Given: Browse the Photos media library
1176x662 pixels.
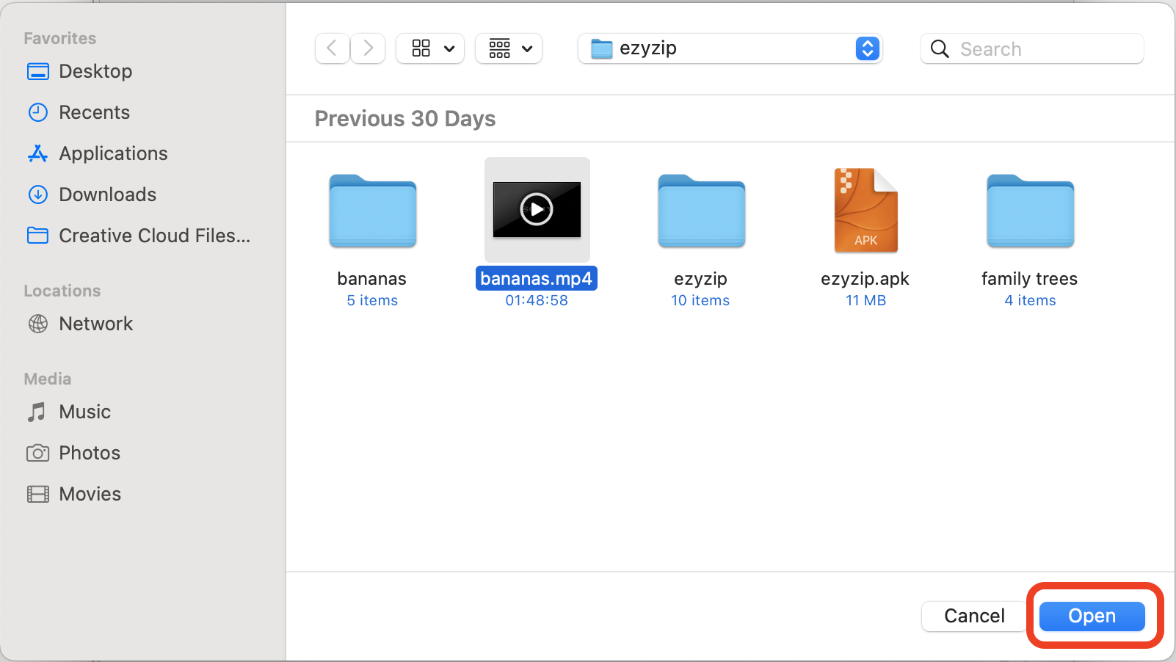Looking at the screenshot, I should pyautogui.click(x=90, y=453).
